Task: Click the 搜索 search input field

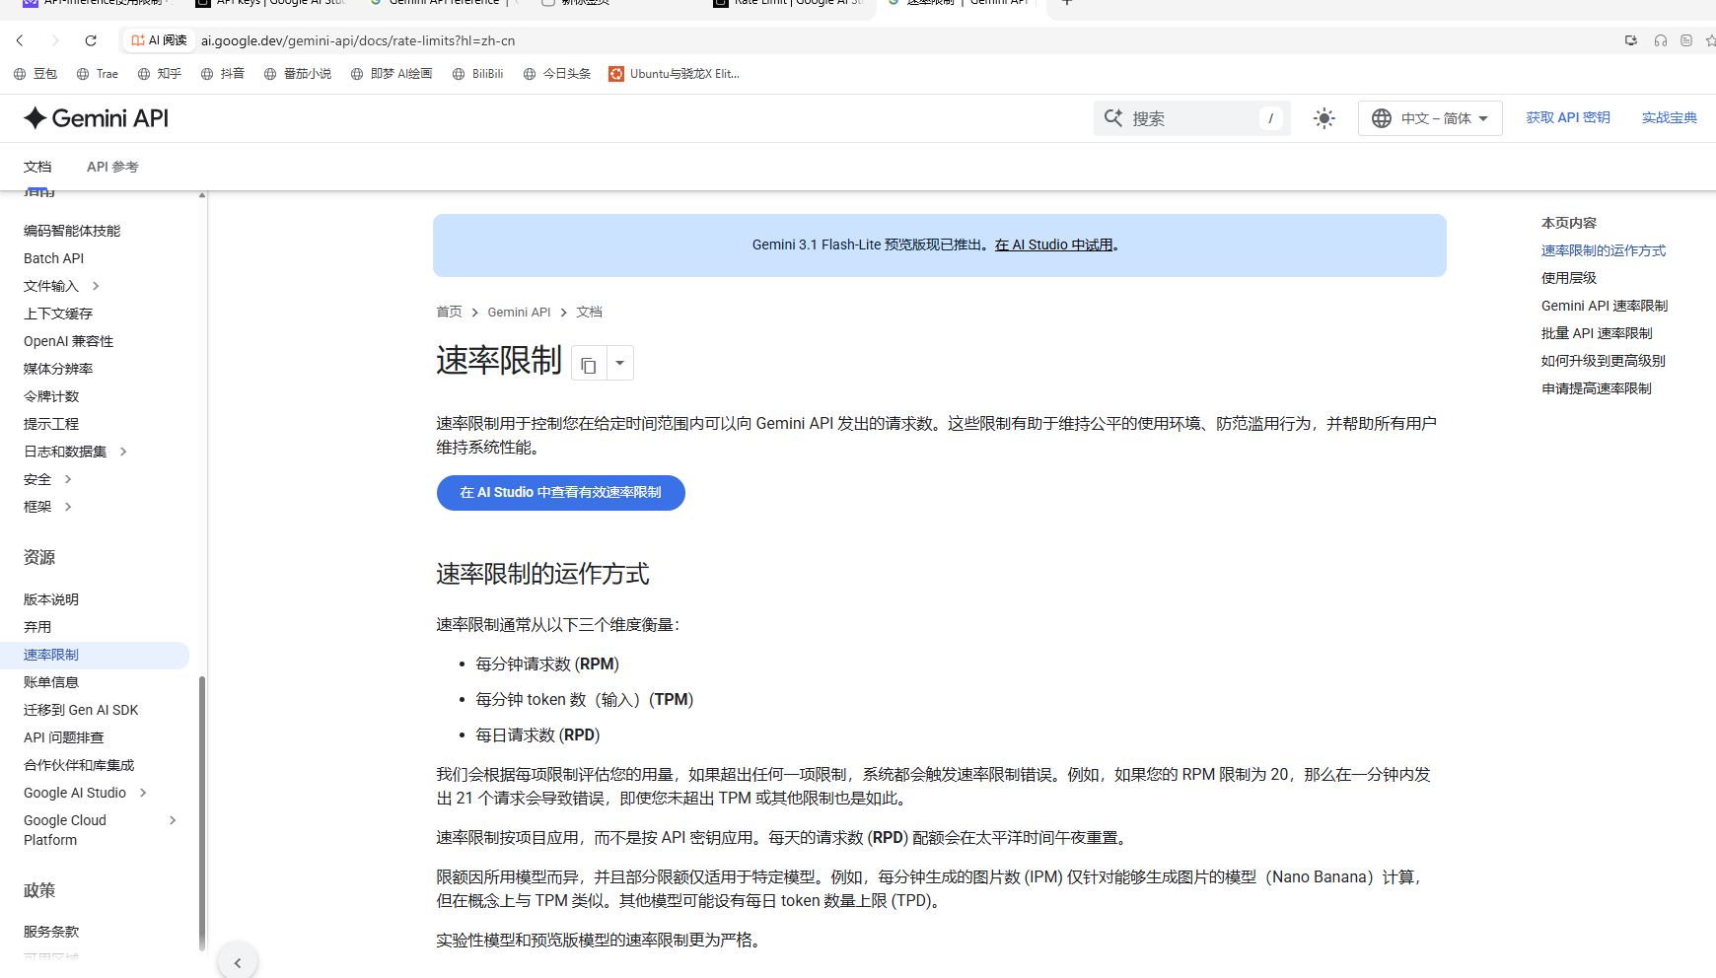Action: [x=1191, y=118]
